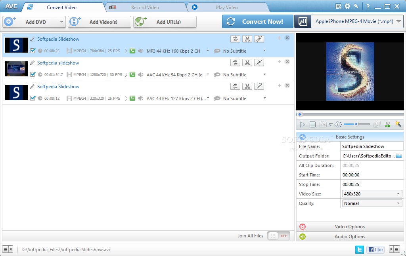
Task: Click the pop-out window icon under the preview
Action: point(377,125)
